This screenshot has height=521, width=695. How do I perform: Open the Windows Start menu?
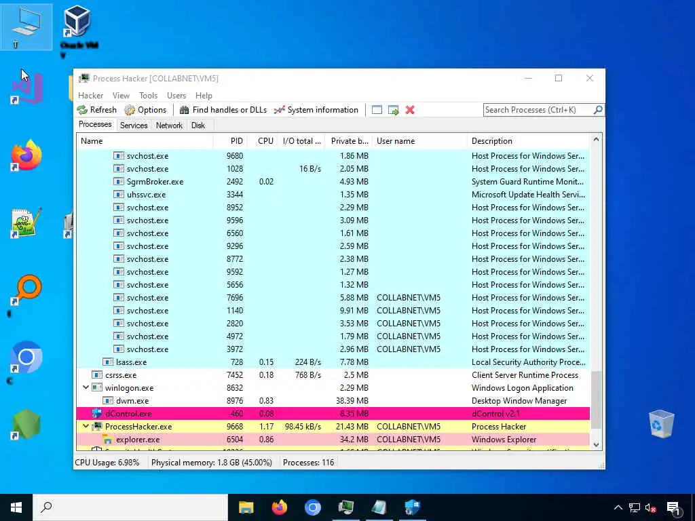click(x=16, y=507)
